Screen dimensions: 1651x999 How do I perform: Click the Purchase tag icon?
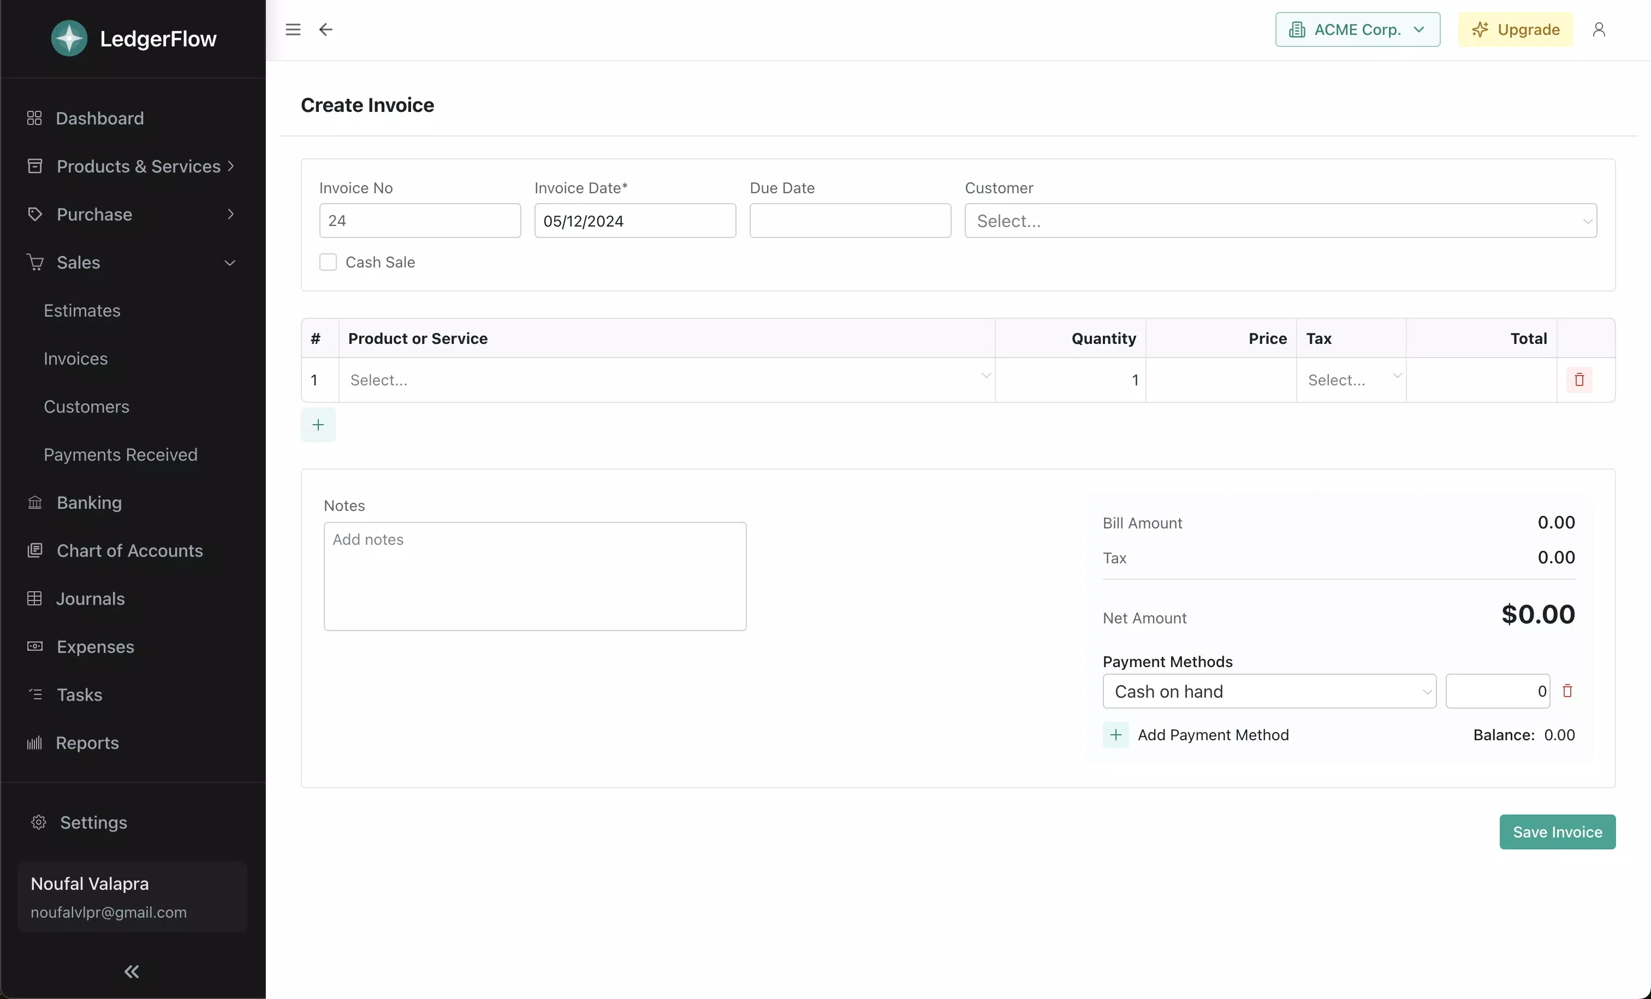(x=35, y=214)
